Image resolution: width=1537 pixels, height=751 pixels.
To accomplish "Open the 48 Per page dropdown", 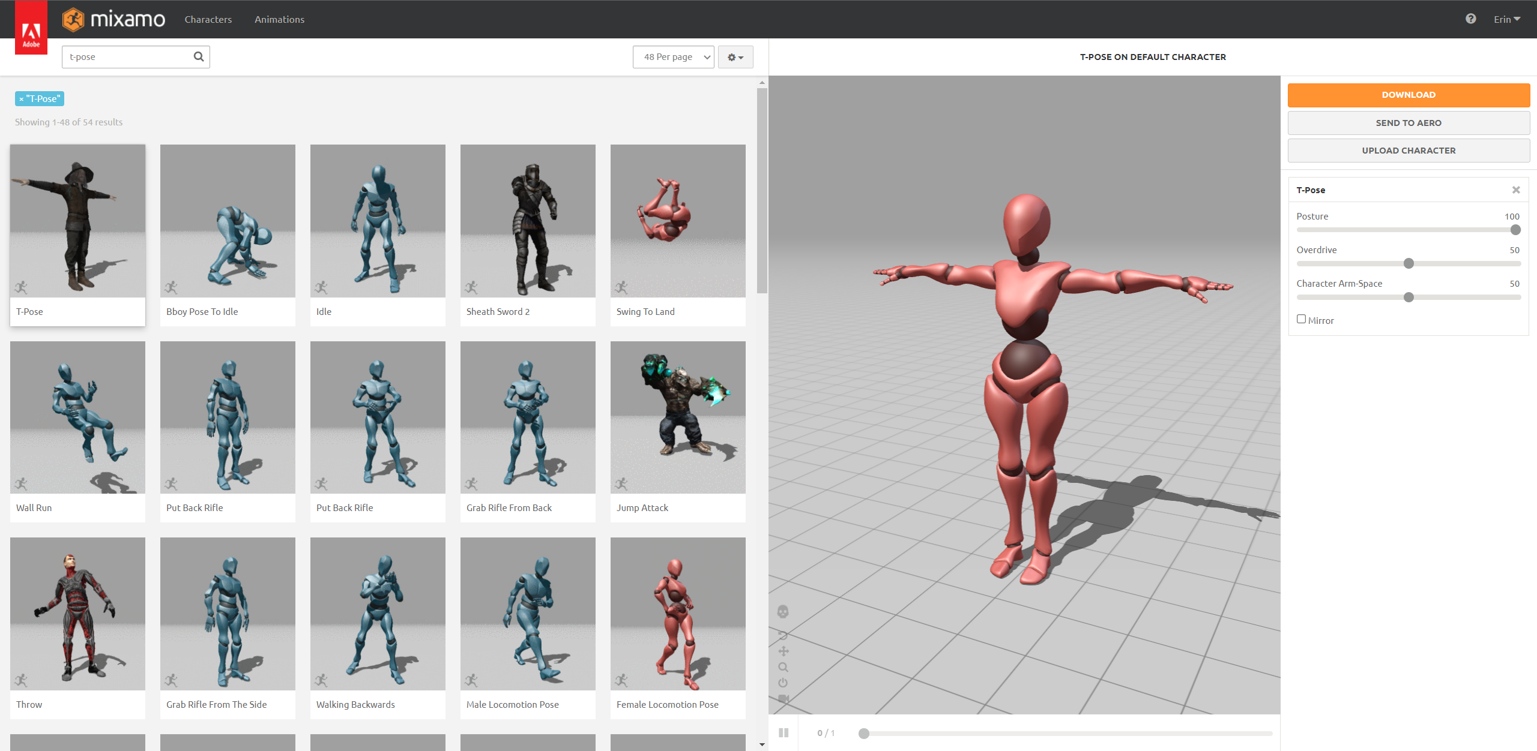I will coord(673,57).
